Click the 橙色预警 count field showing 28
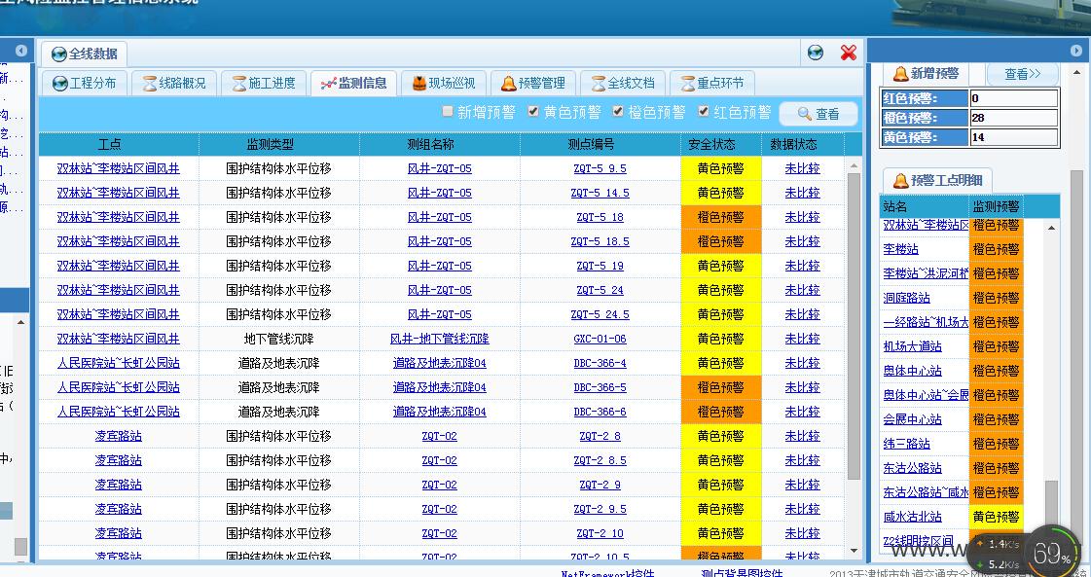Viewport: 1091px width, 577px height. [1014, 119]
